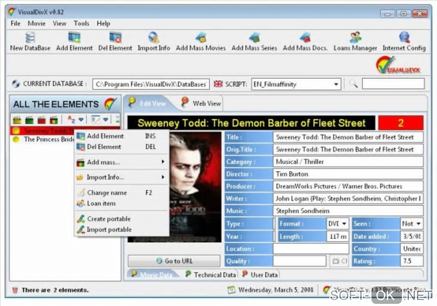Expand the Import Info... submenu

[x=122, y=177]
